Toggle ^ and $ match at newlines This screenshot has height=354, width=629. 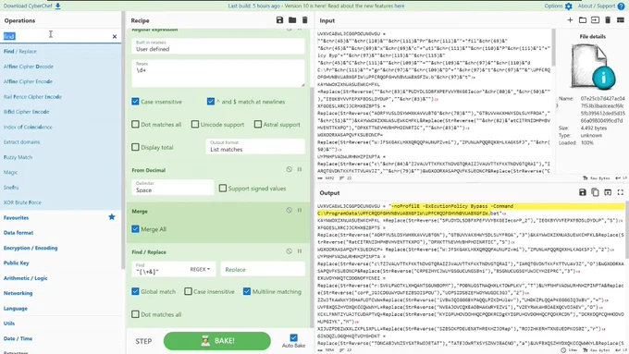coord(211,102)
